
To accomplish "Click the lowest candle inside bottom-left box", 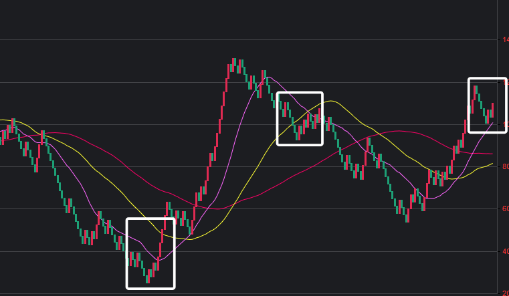I will [x=148, y=277].
